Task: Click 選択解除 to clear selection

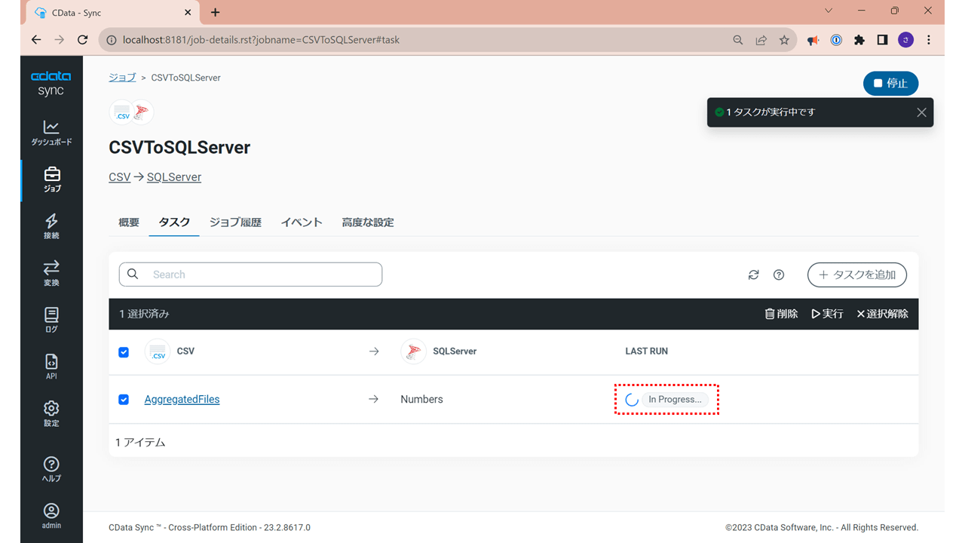Action: [882, 314]
